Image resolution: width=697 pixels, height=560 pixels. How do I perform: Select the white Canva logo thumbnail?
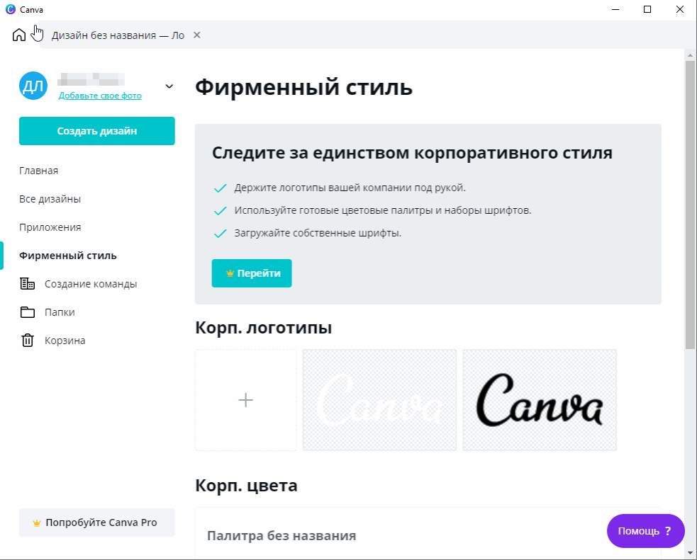pos(379,400)
